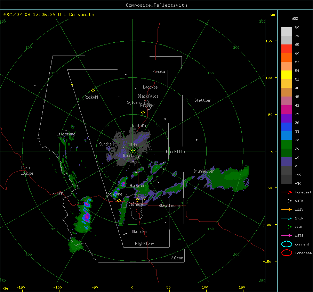The width and height of the screenshot is (313, 292).
Task: Click the Ponoka town label
Action: point(159,72)
